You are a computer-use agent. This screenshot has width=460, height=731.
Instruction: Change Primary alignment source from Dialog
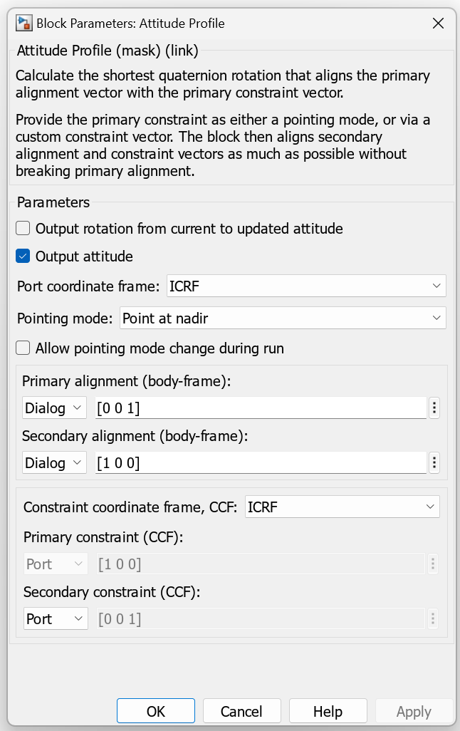point(54,408)
